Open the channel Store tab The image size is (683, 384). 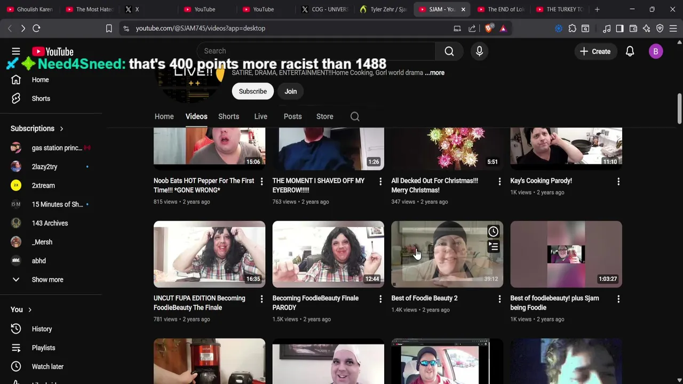[x=324, y=116]
